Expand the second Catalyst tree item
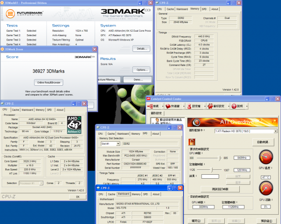 point(153,123)
